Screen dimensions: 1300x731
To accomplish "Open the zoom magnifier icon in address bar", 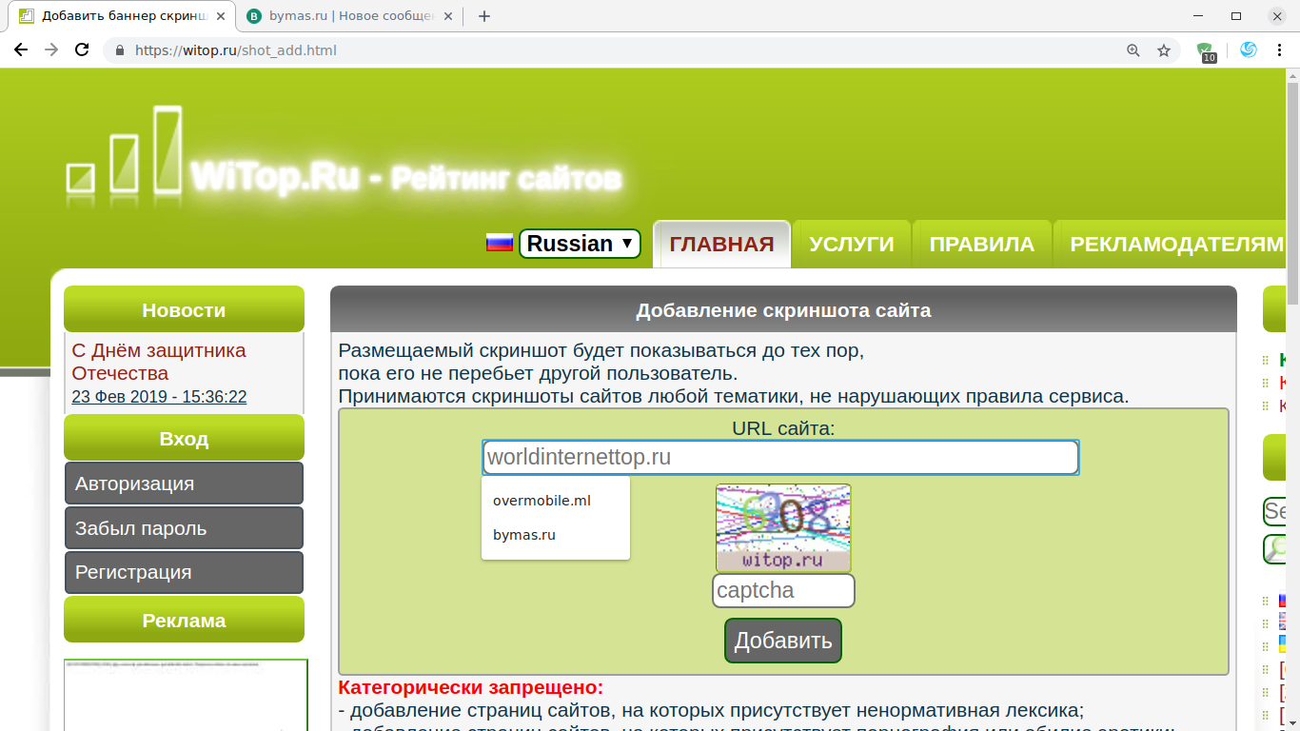I will [1133, 50].
